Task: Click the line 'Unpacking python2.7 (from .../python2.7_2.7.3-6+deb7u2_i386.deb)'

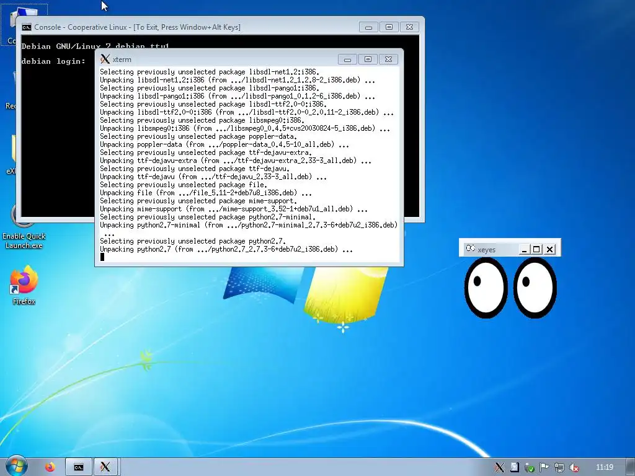Action: click(x=226, y=249)
